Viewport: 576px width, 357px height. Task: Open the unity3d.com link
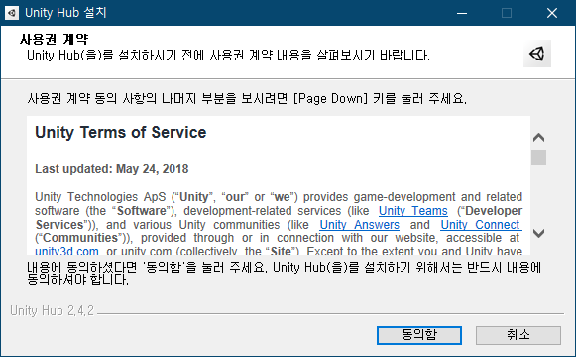pos(66,251)
